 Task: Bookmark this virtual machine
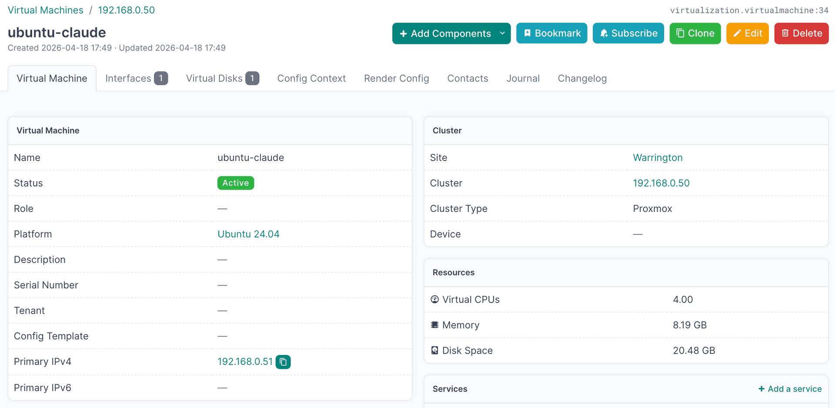click(x=551, y=33)
